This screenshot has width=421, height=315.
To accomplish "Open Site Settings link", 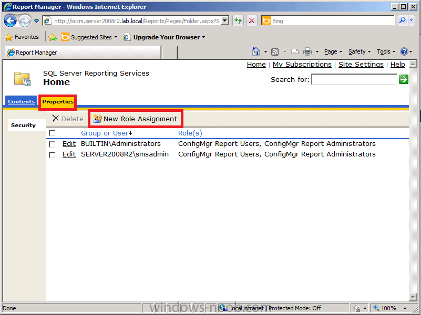I will (x=361, y=65).
